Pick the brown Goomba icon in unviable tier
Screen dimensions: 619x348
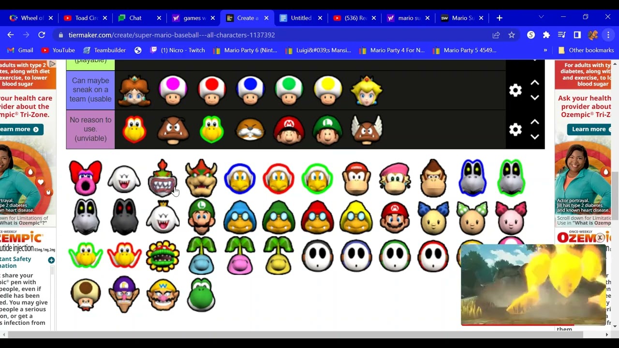pos(173,130)
